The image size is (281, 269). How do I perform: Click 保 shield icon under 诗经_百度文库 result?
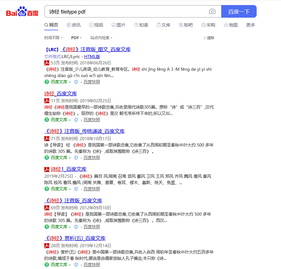[76, 120]
